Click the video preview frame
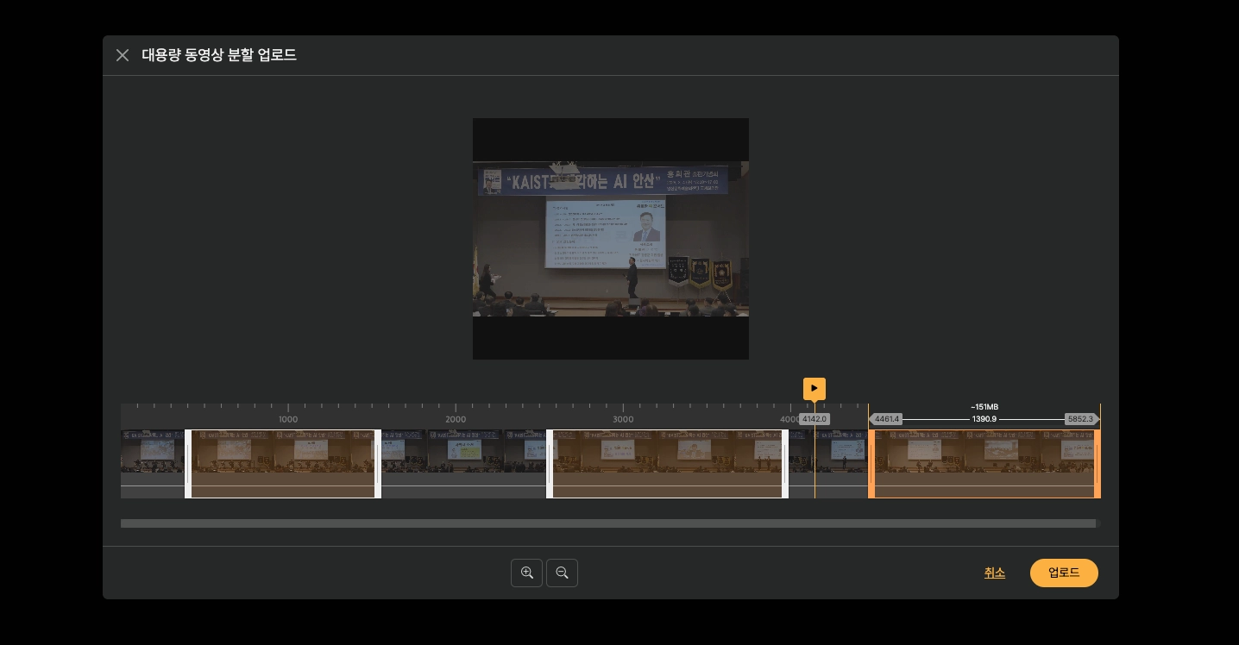Image resolution: width=1239 pixels, height=645 pixels. pyautogui.click(x=610, y=239)
